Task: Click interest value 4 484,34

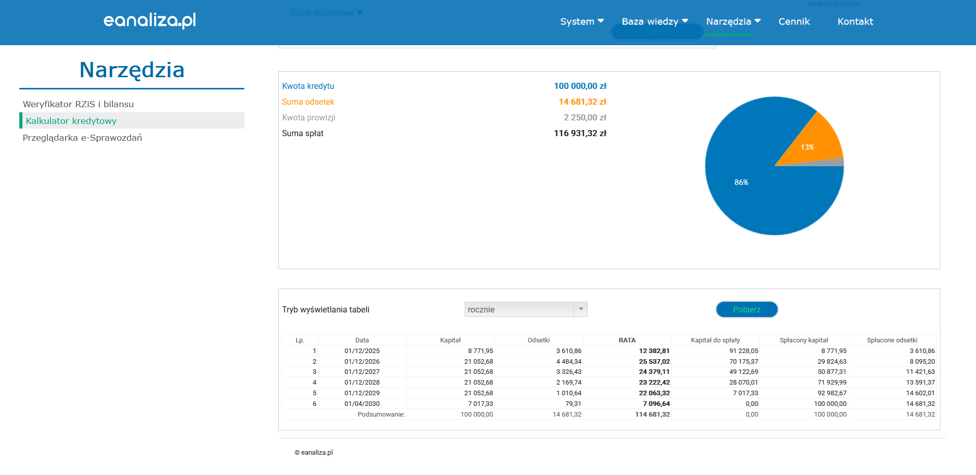Action: (x=569, y=362)
